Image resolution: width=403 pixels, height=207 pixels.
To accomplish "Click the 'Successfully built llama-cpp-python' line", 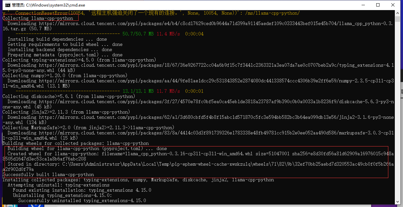I will pyautogui.click(x=48, y=174).
